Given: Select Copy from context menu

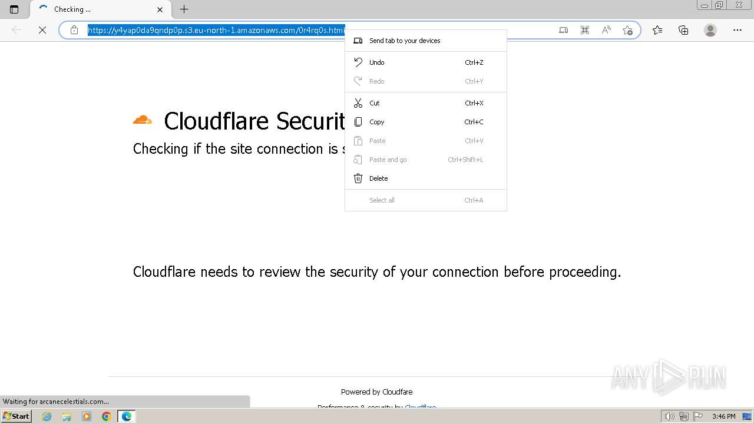Looking at the screenshot, I should [x=425, y=122].
